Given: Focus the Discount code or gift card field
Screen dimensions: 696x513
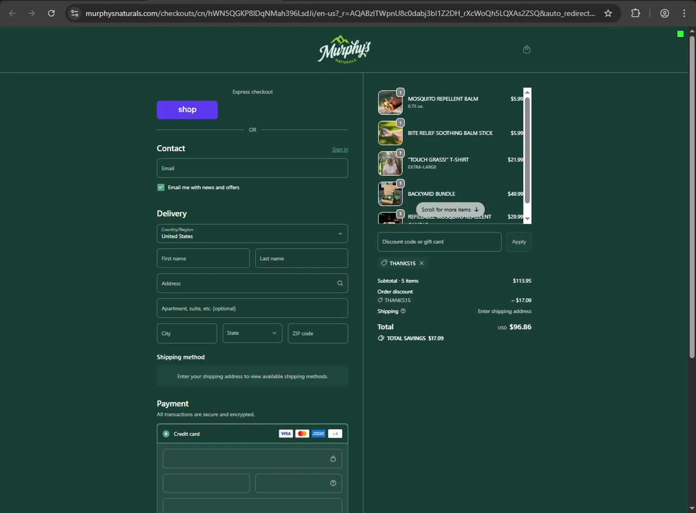Looking at the screenshot, I should pyautogui.click(x=439, y=242).
